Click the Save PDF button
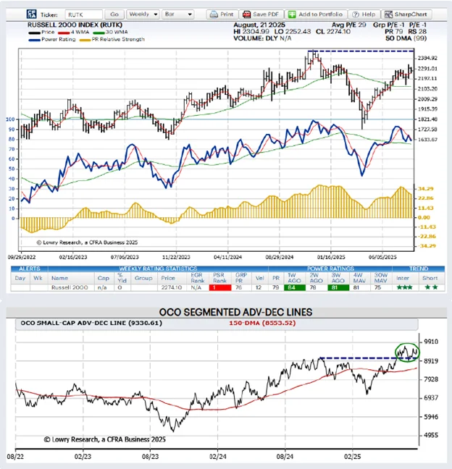The height and width of the screenshot is (469, 452). point(261,14)
